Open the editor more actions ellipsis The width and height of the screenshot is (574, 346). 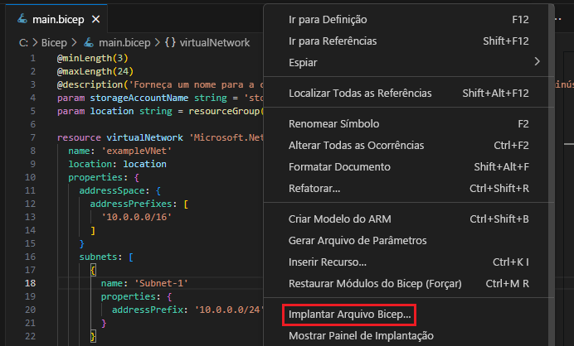(x=558, y=19)
